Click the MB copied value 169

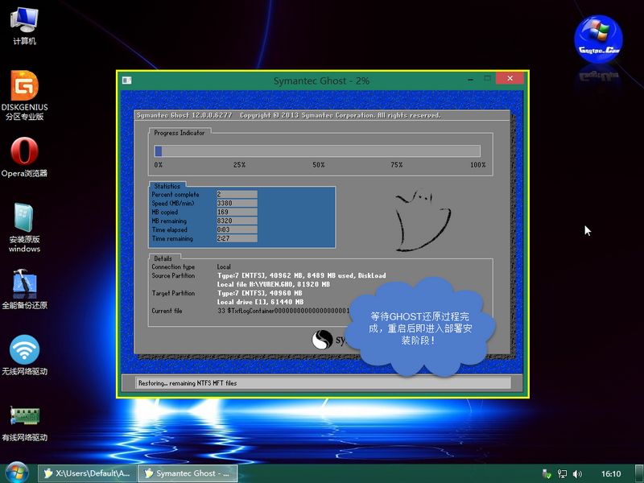pyautogui.click(x=237, y=212)
